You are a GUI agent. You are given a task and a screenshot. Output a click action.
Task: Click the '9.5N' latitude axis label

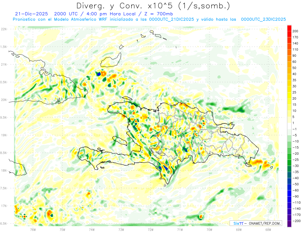4,117
